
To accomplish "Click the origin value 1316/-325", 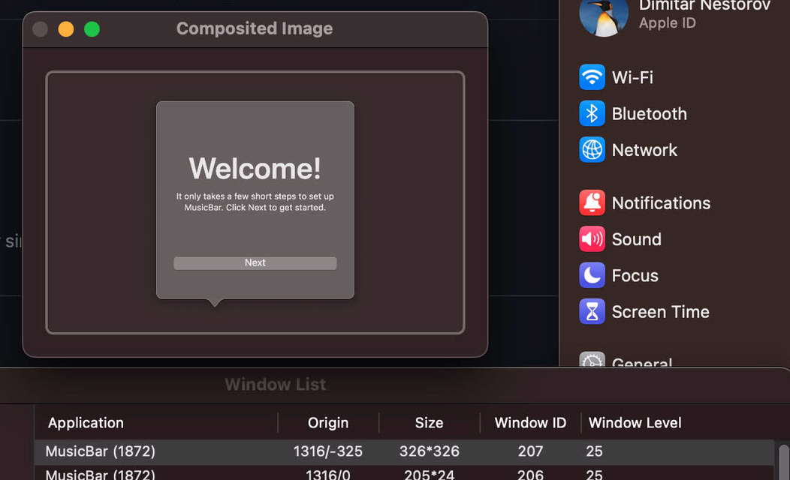I will [328, 451].
